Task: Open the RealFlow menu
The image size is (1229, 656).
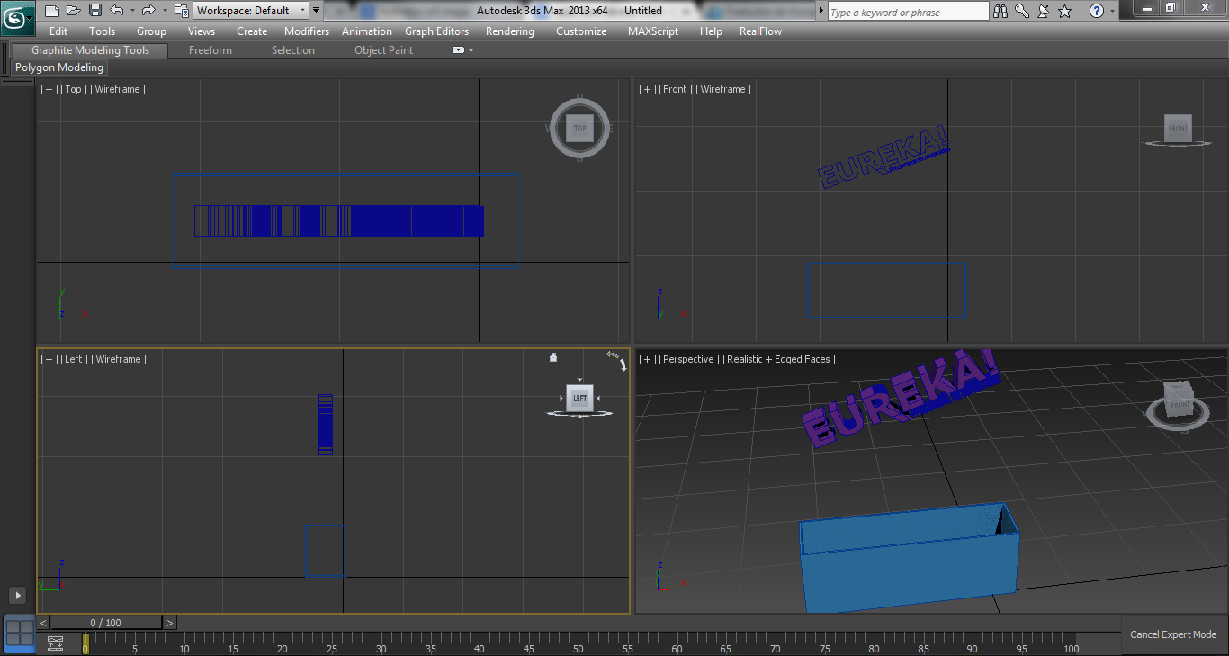Action: pos(760,31)
